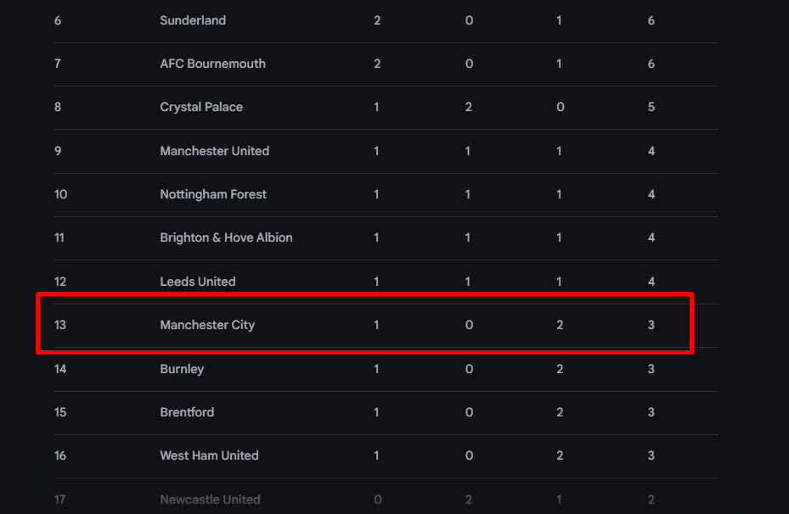
Task: Select Brentford in the table
Action: (x=187, y=412)
